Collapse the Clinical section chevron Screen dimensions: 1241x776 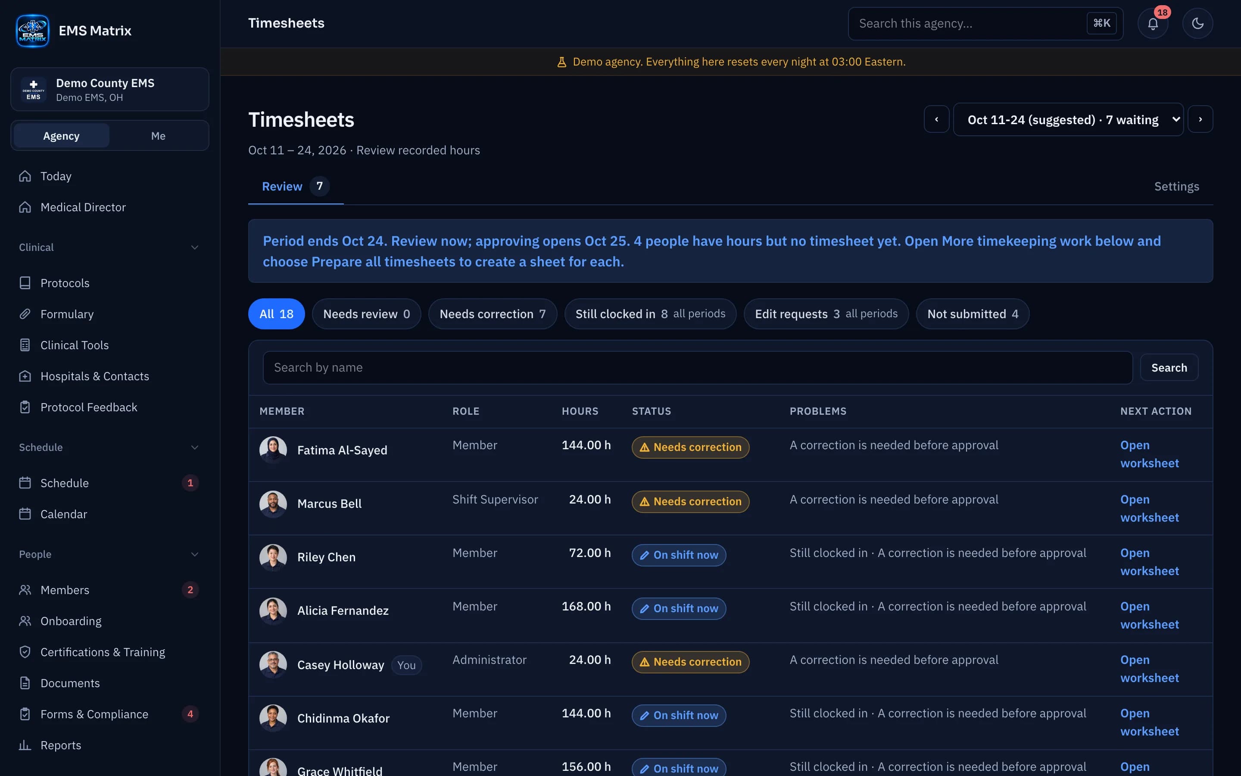coord(195,247)
